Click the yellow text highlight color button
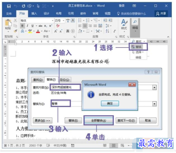The image size is (176, 153). [x=30, y=31]
